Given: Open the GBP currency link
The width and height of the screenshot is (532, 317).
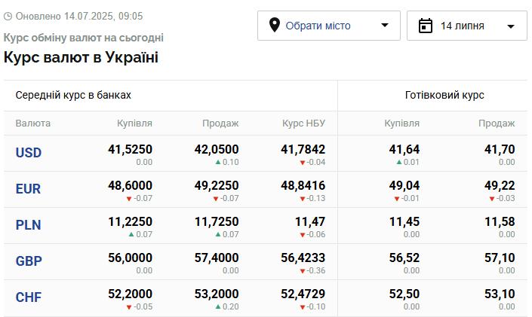Looking at the screenshot, I should pyautogui.click(x=29, y=261).
